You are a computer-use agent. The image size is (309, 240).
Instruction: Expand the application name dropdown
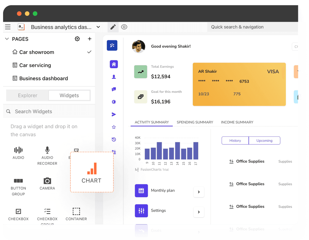tap(98, 27)
